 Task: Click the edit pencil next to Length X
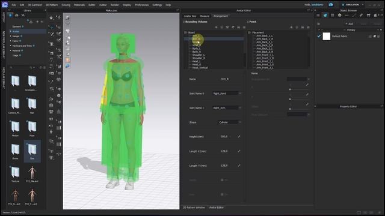[x=239, y=151]
